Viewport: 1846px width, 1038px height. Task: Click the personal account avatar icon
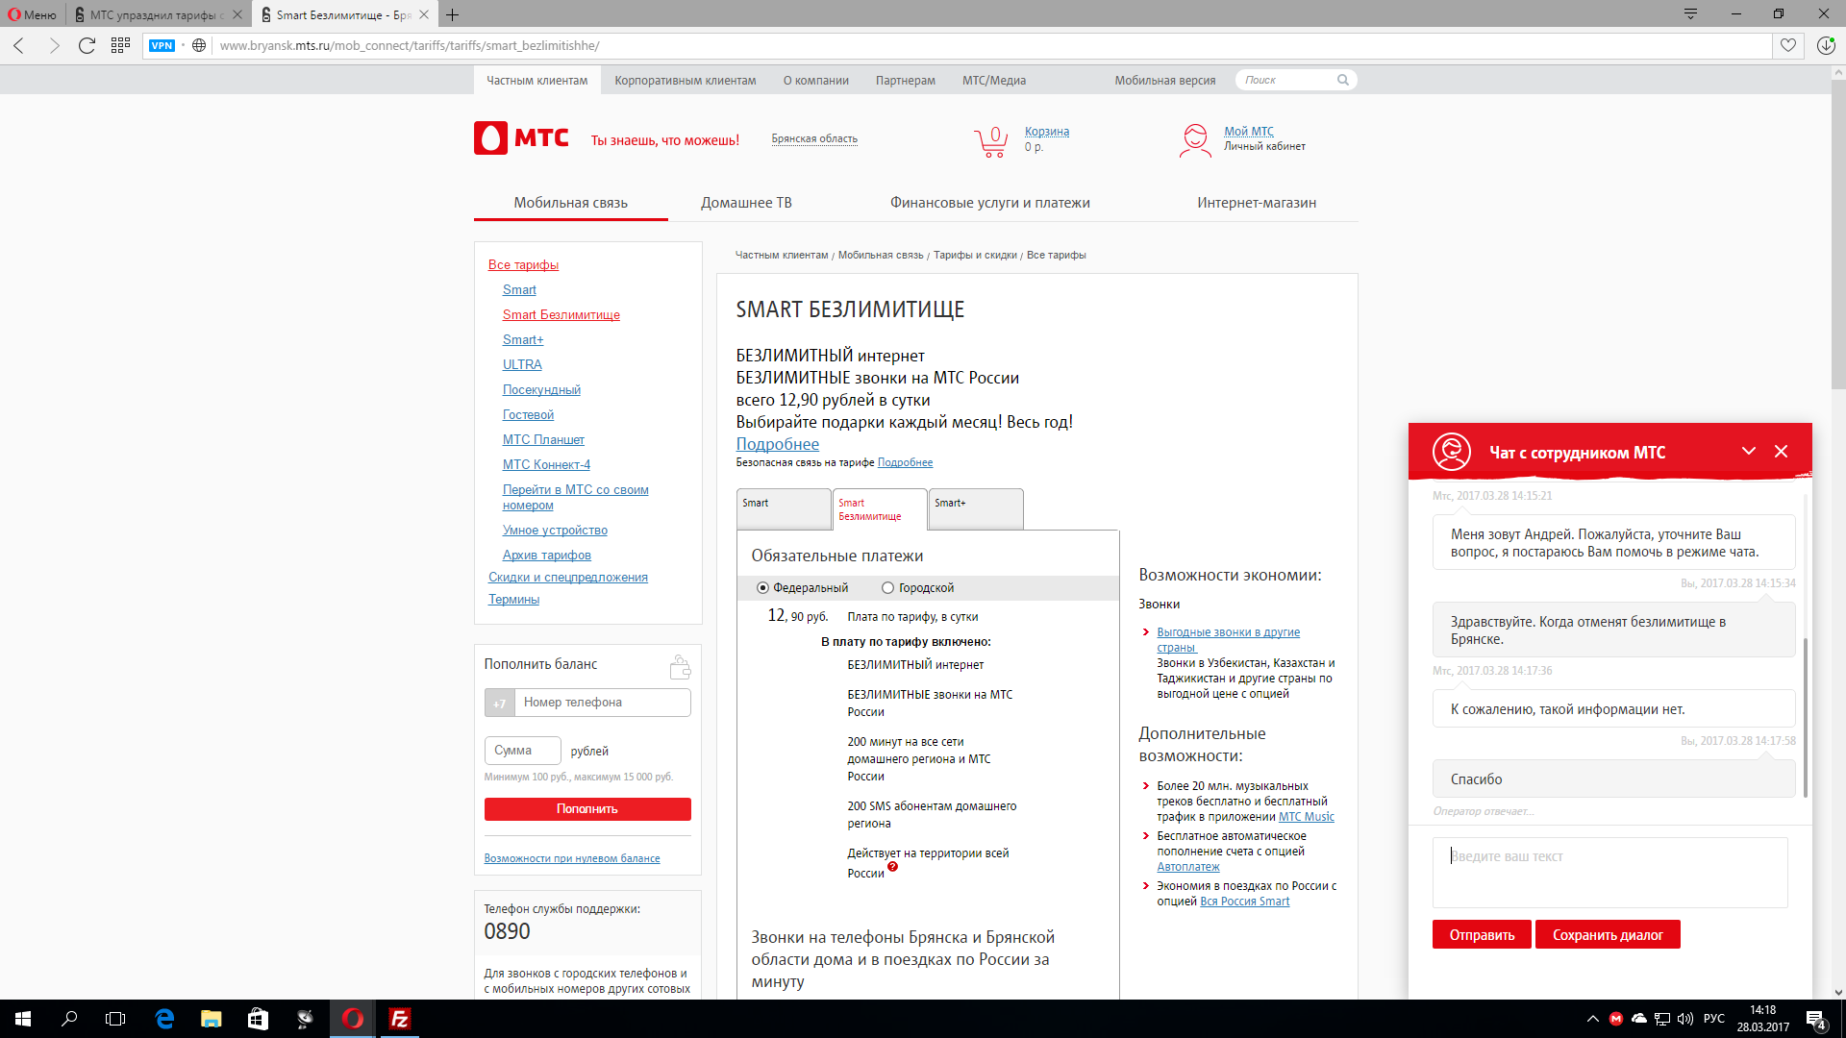[x=1195, y=140]
